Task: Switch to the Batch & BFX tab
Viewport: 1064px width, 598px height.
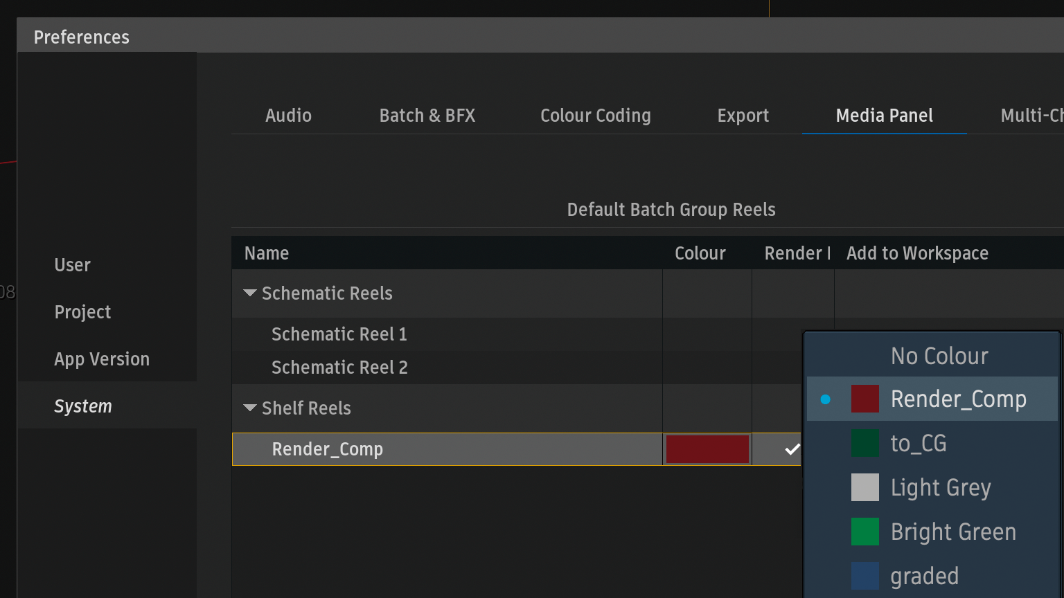Action: (x=427, y=116)
